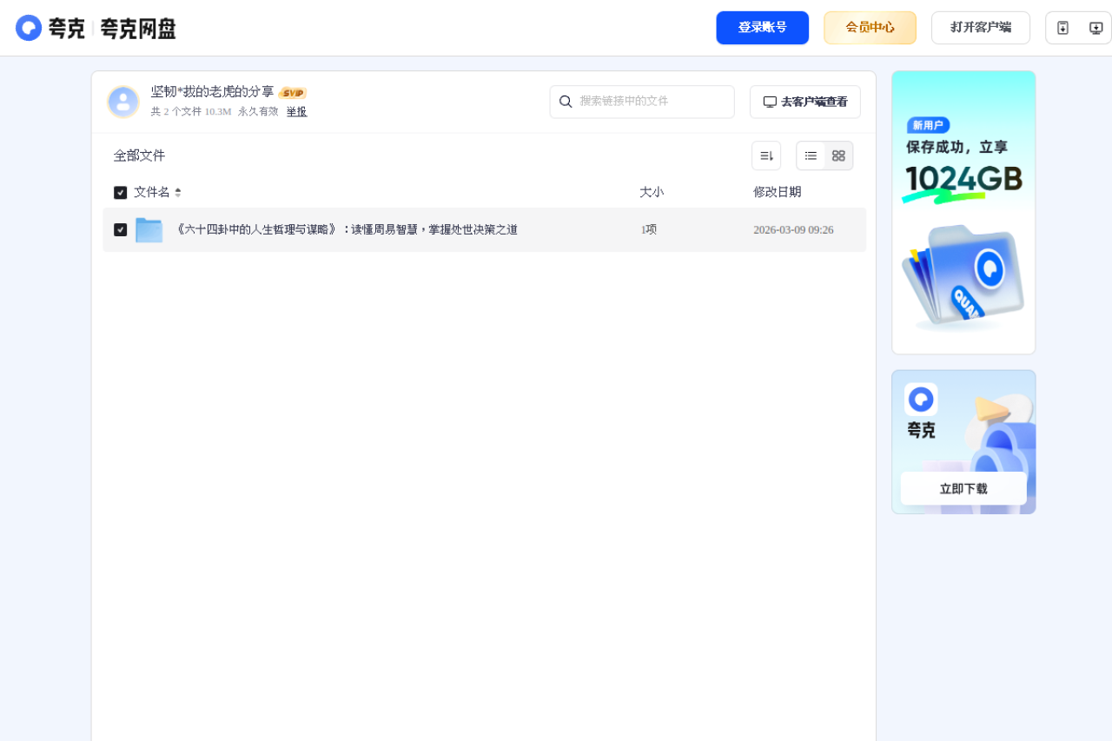Screen dimensions: 1112x741
Task: Click the sharer's avatar picture
Action: (123, 102)
